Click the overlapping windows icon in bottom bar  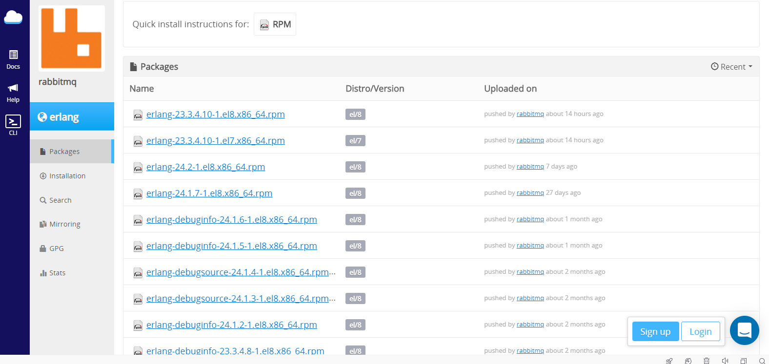[744, 361]
